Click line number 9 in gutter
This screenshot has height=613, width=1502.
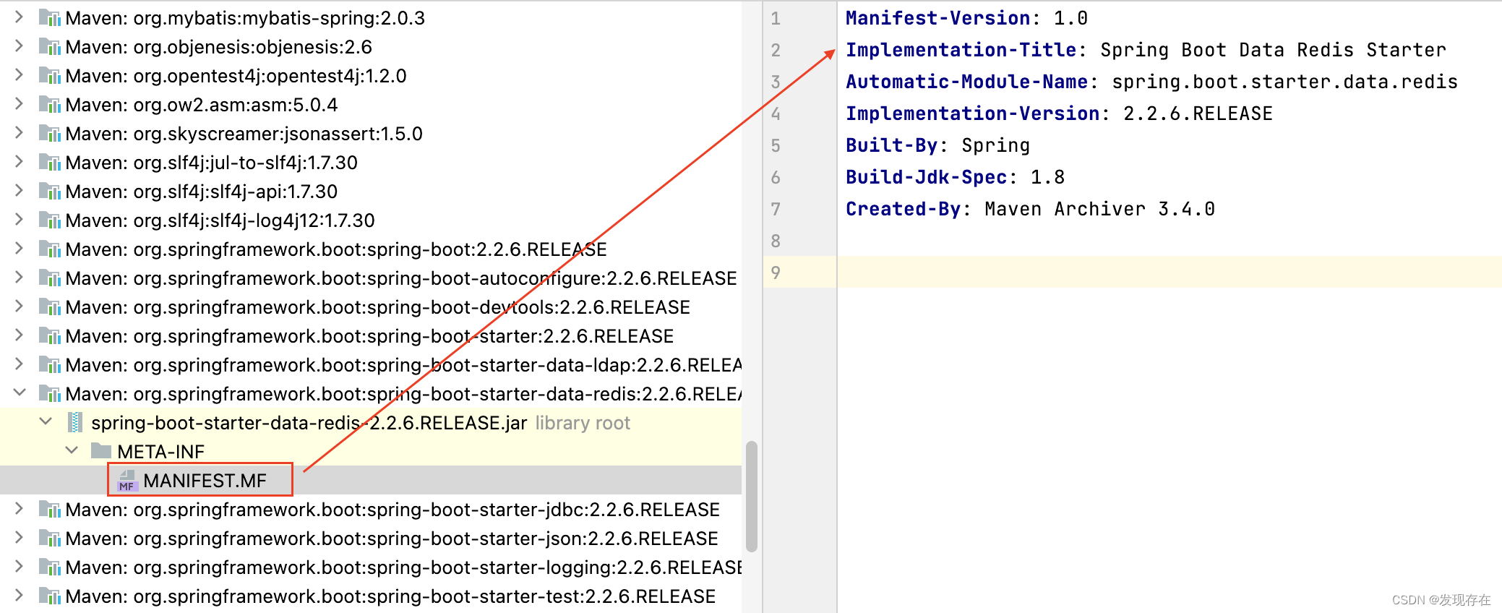776,273
